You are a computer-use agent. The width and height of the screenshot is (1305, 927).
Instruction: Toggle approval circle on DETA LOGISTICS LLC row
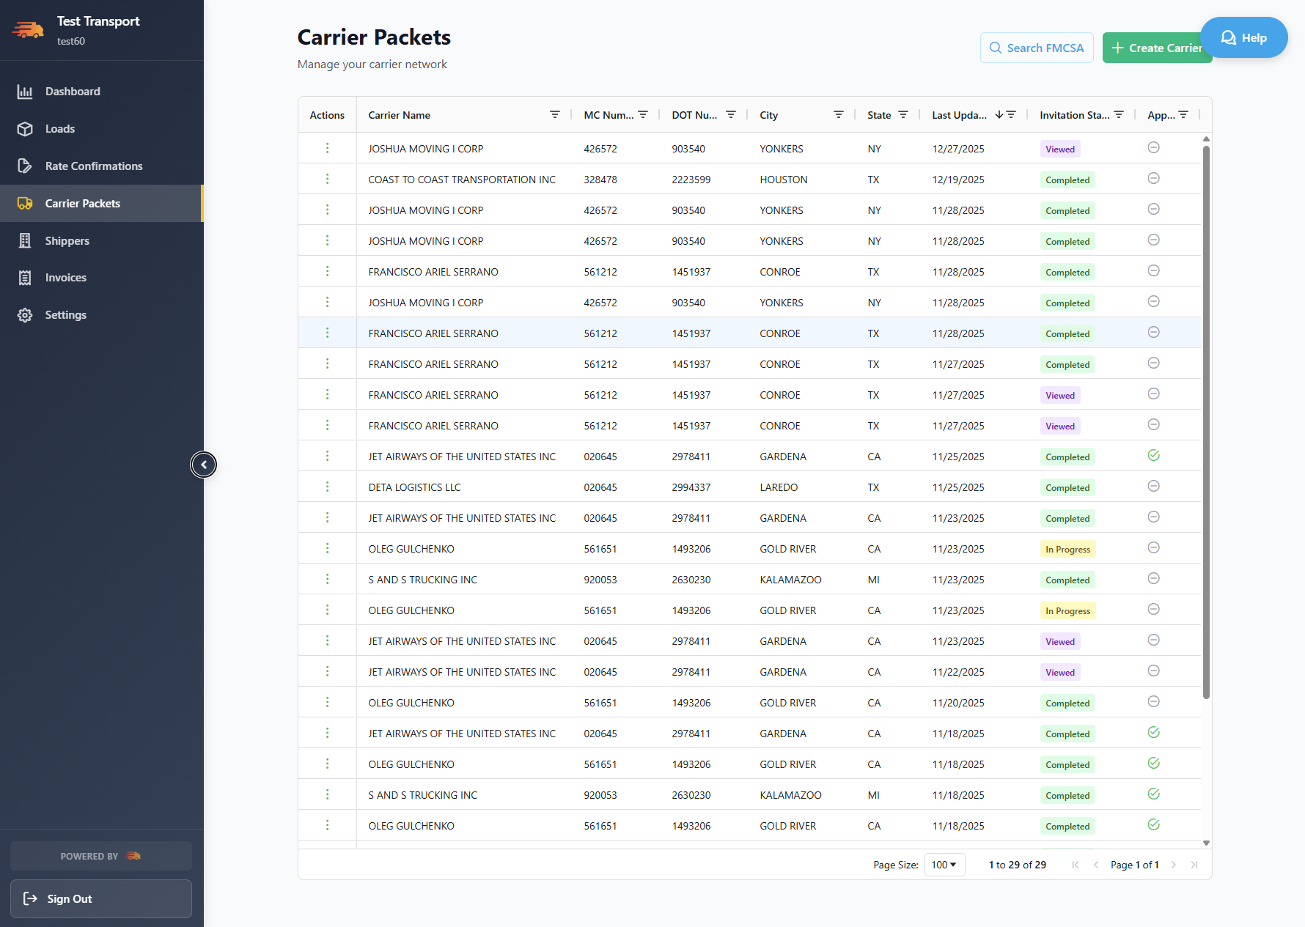click(1154, 486)
